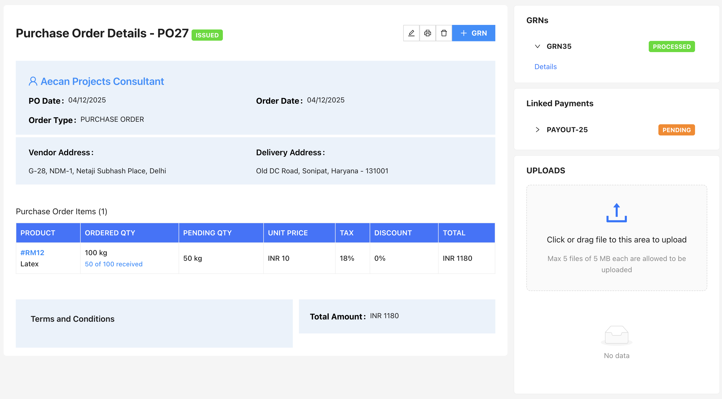The image size is (722, 399).
Task: Click the person icon beside Aecan Projects Consultant
Action: 33,81
